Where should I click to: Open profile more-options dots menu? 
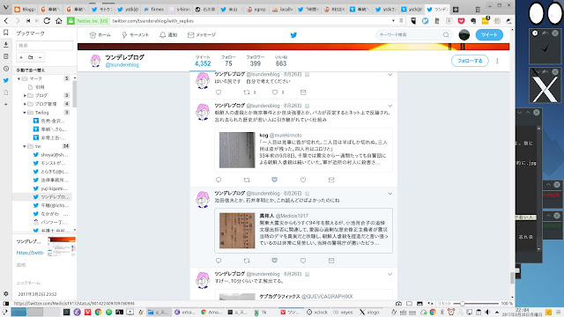pos(497,61)
